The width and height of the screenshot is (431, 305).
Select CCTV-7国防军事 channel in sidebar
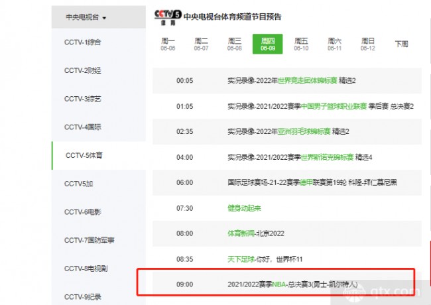click(x=98, y=241)
